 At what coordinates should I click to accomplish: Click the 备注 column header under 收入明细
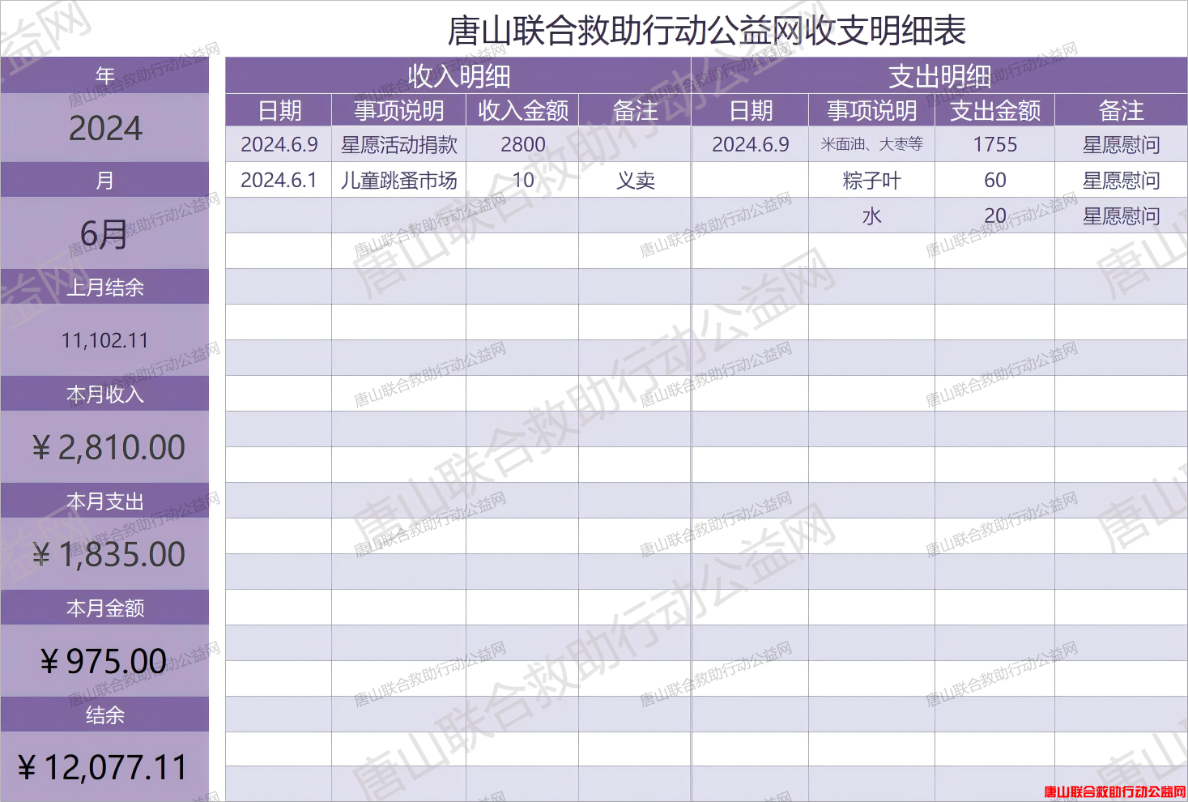635,110
